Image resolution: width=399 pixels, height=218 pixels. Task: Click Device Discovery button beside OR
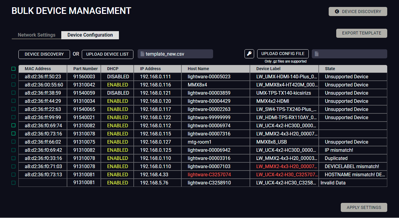coord(44,54)
